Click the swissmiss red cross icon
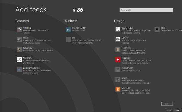The width and height of the screenshot is (182, 112). [118, 60]
